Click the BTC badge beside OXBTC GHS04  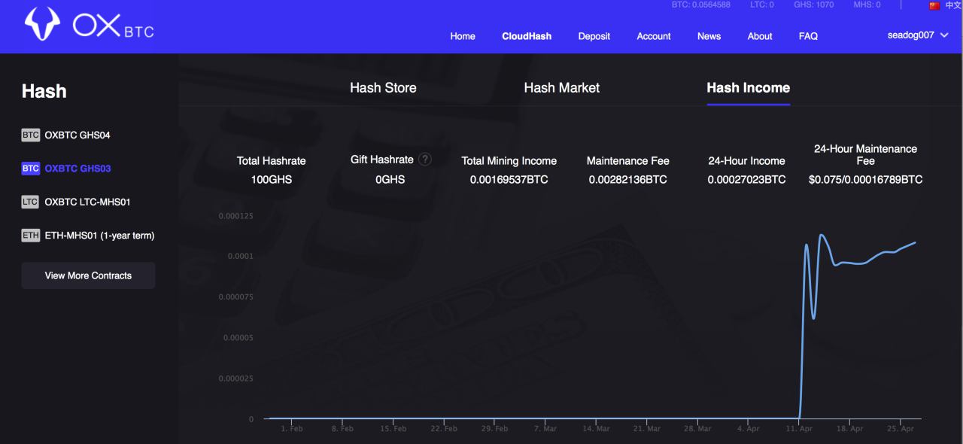tap(30, 135)
